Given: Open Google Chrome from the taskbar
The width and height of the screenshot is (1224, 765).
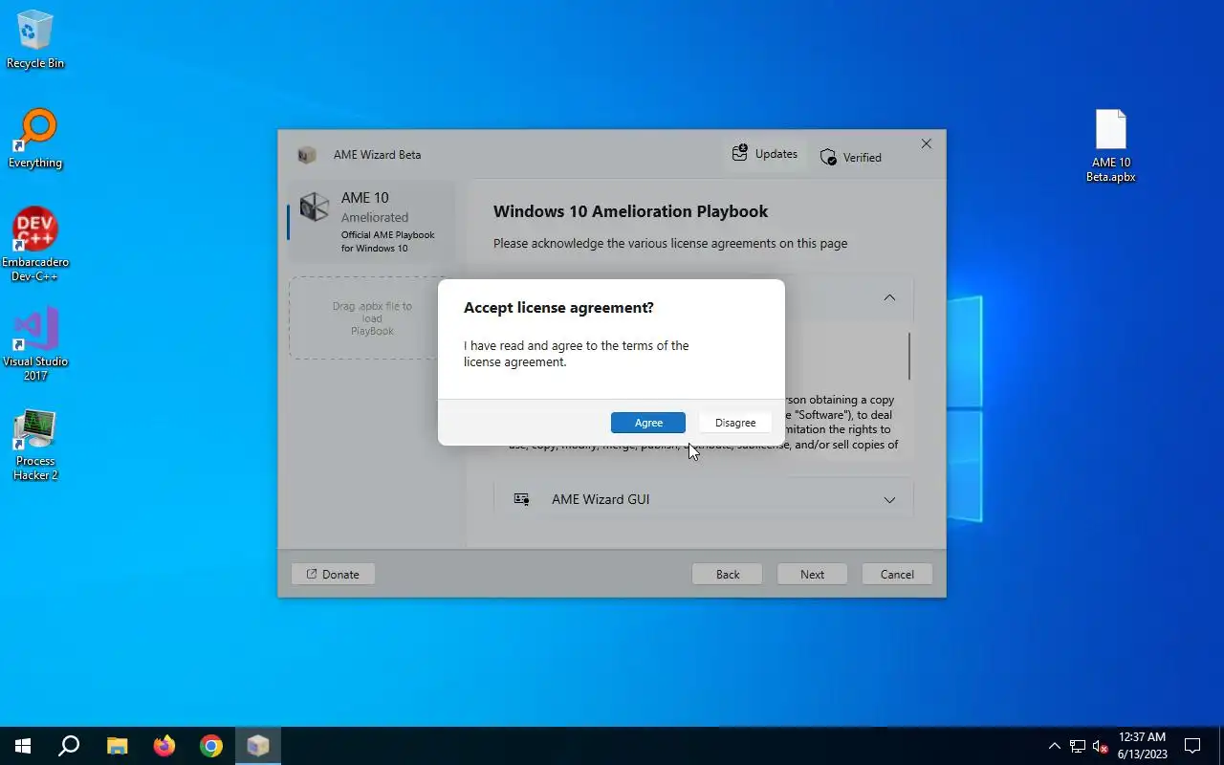Looking at the screenshot, I should tap(211, 746).
